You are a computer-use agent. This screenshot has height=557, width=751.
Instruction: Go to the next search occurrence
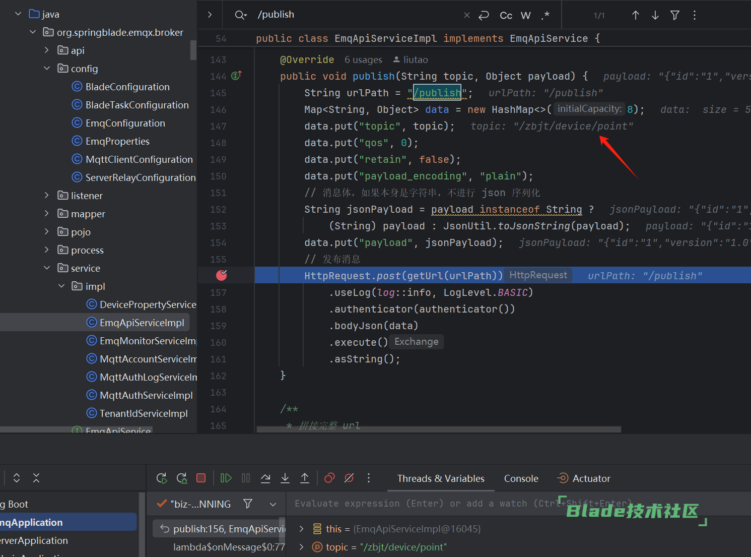655,15
